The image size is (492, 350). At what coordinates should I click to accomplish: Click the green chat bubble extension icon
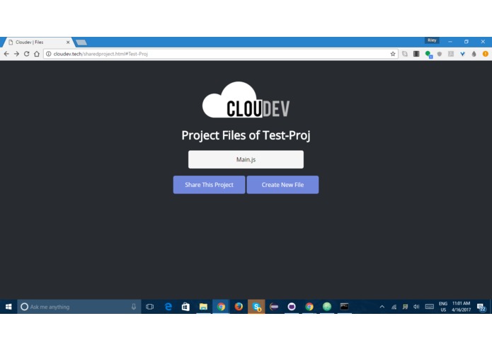point(428,55)
